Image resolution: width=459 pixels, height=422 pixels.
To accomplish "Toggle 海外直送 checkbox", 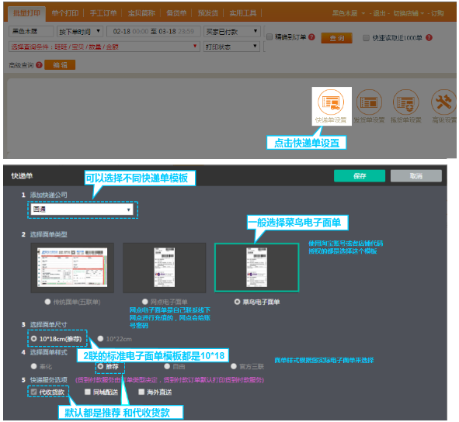I will click(141, 392).
